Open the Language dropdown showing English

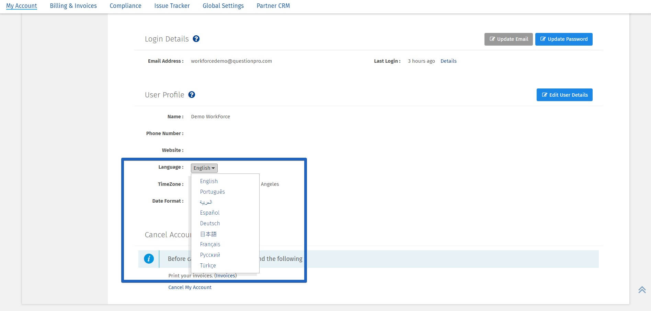pyautogui.click(x=204, y=168)
